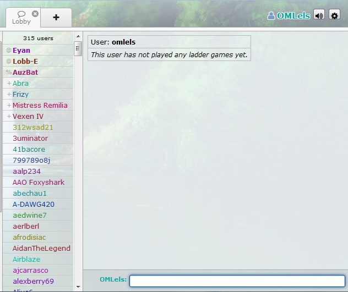Open the settings gear options
348x292 pixels.
[334, 15]
